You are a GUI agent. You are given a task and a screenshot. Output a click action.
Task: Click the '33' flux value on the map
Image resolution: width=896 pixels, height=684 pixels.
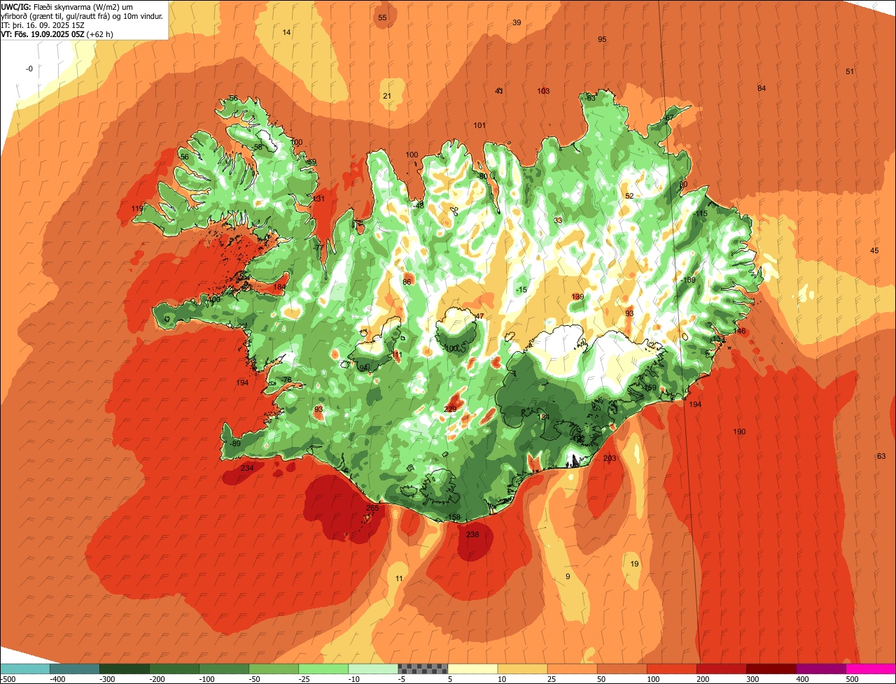(x=558, y=220)
